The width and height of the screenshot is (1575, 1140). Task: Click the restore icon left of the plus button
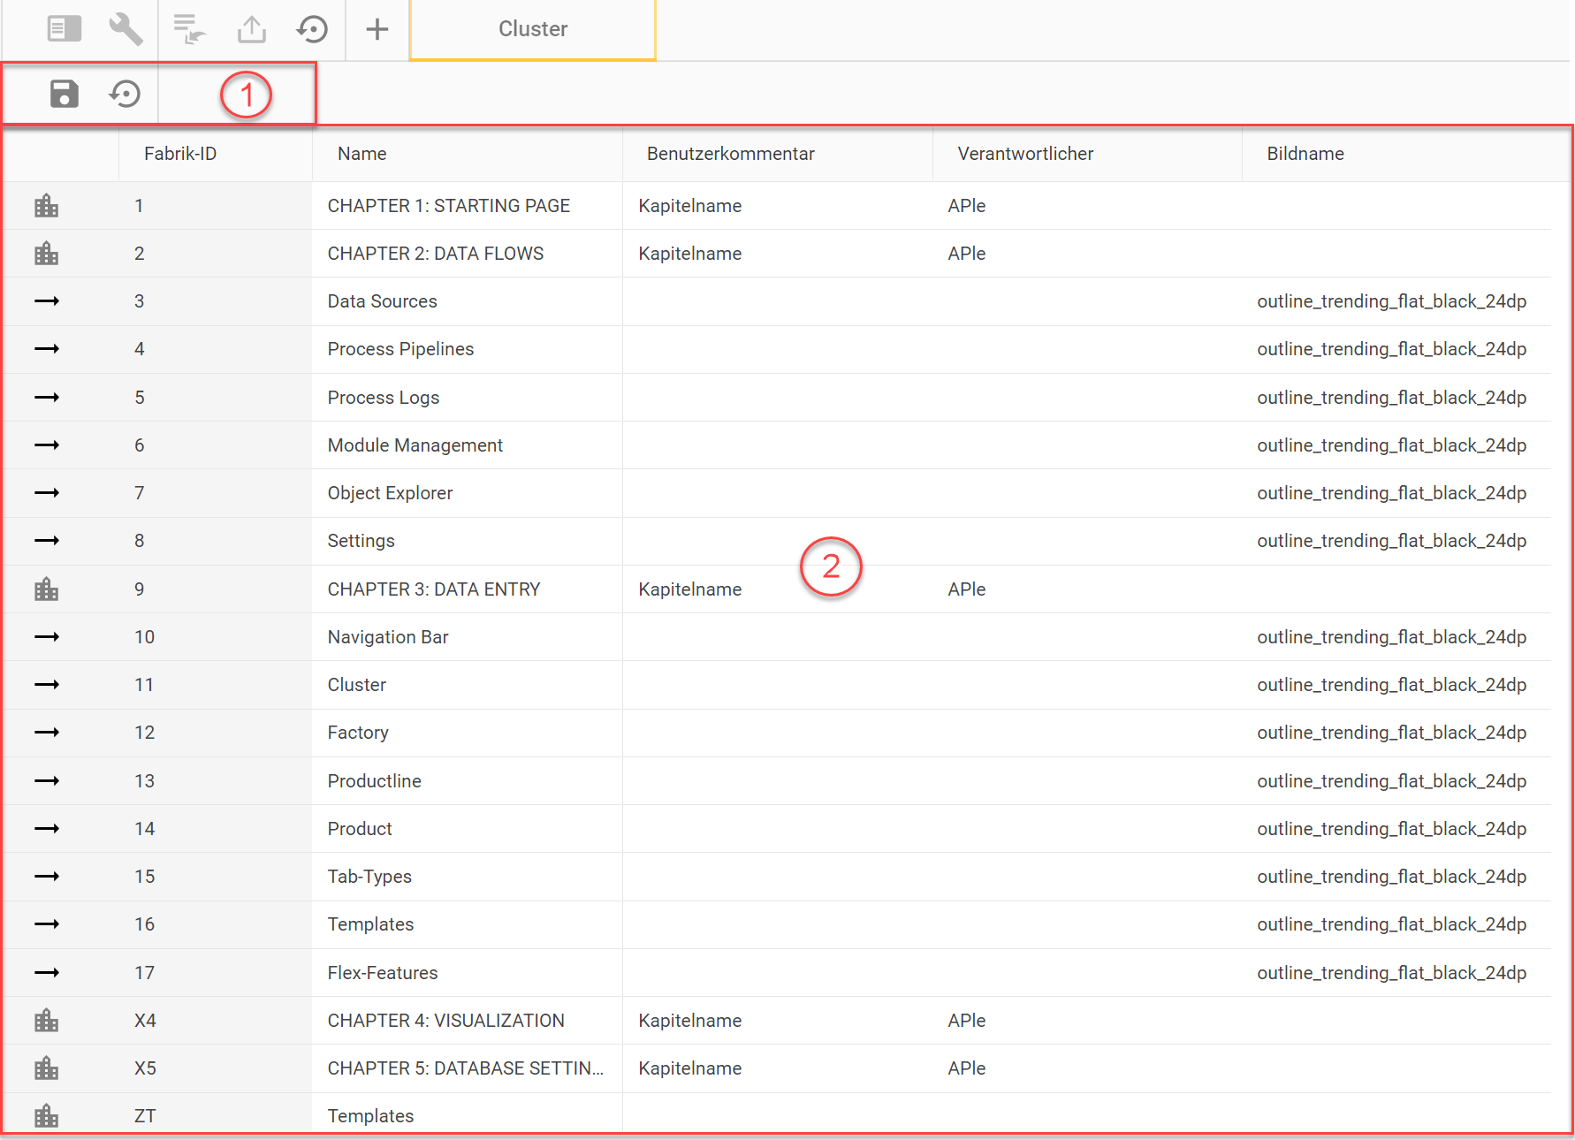click(312, 29)
